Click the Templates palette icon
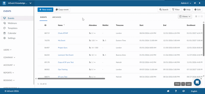The height and width of the screenshot is (94, 205). point(5,28)
